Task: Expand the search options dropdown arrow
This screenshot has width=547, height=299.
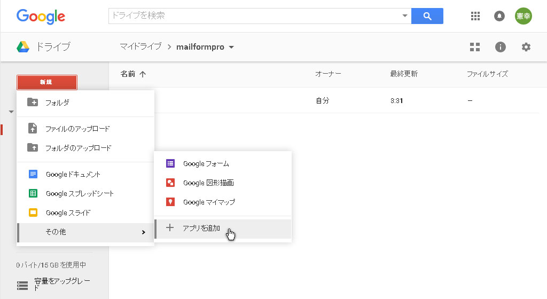Action: pyautogui.click(x=404, y=16)
